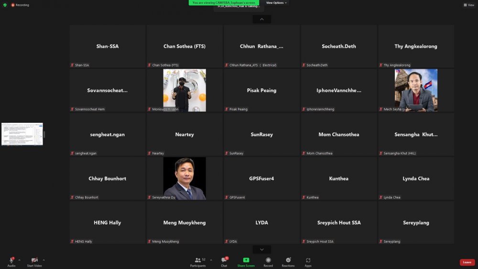Select Sereyvathna Ou's video tile

[185, 178]
